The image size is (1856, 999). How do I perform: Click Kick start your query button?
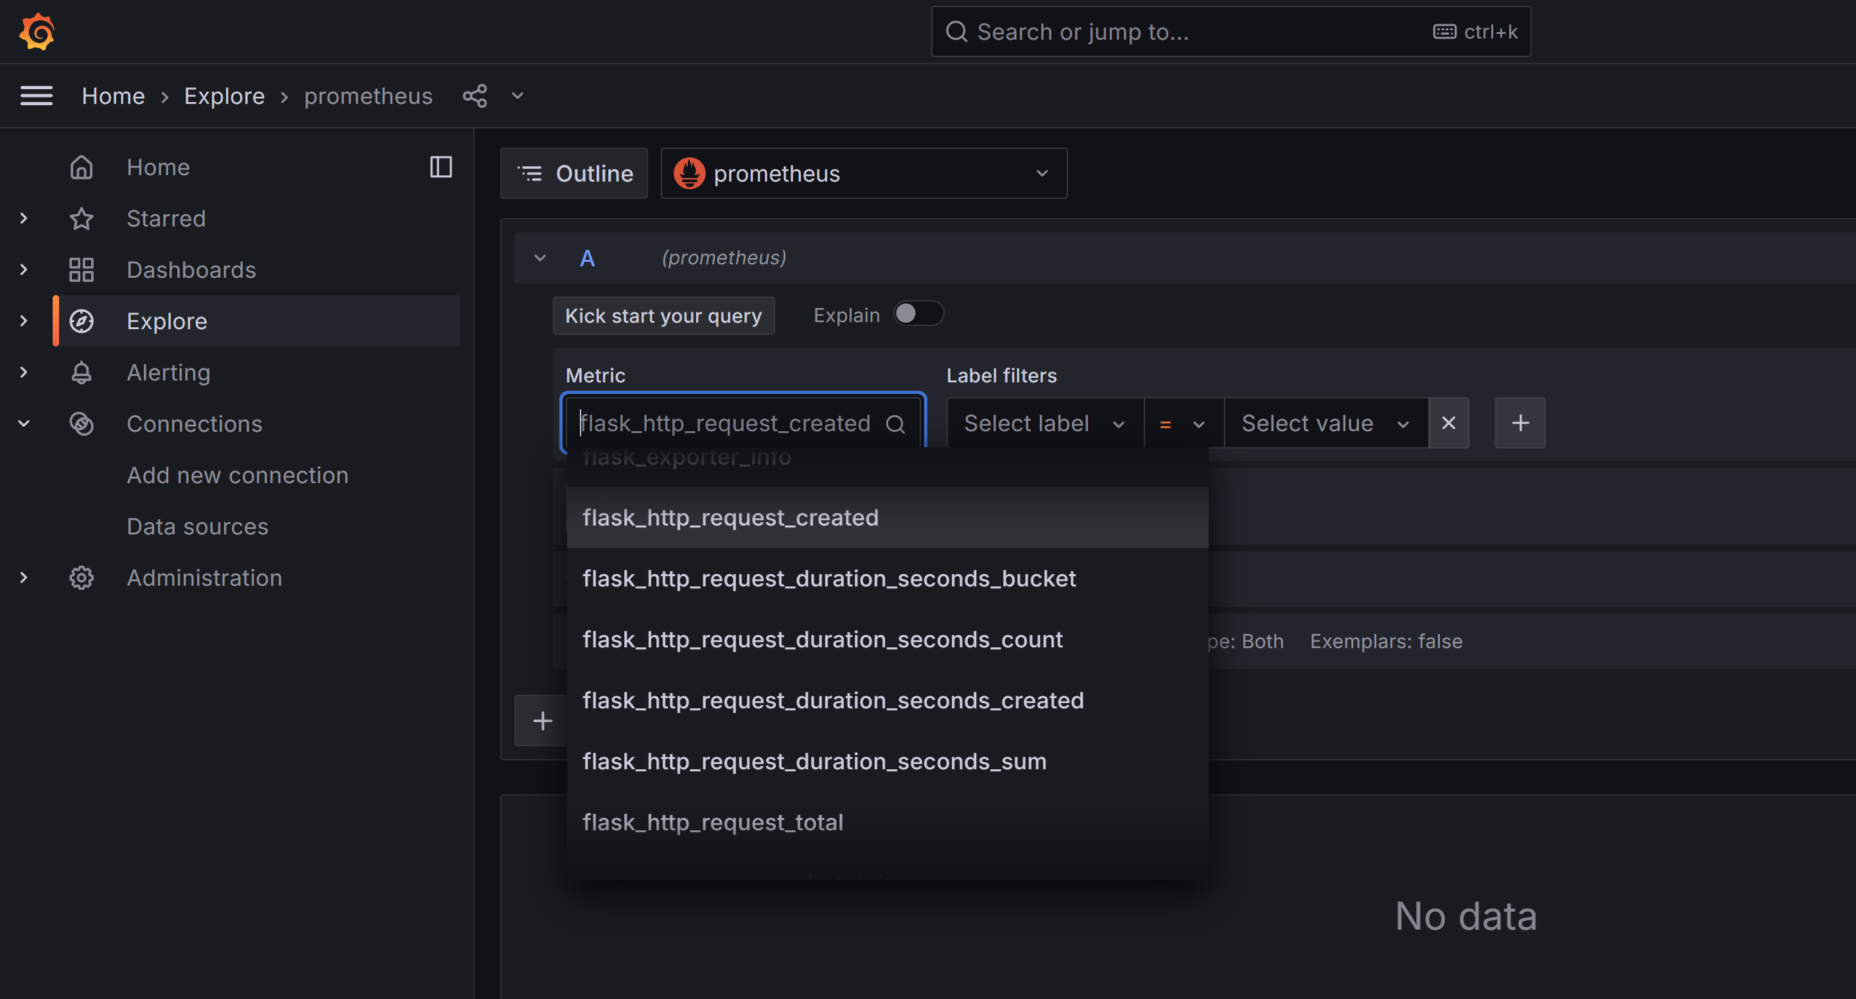(x=663, y=315)
